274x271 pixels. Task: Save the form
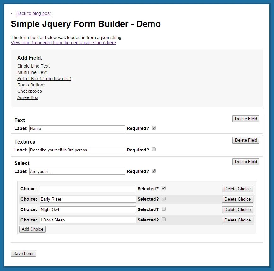point(23,253)
